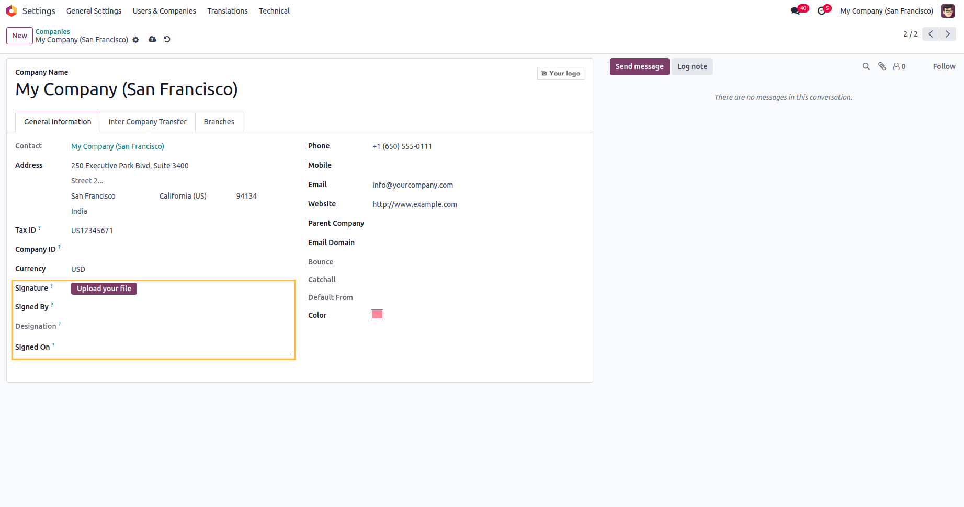The width and height of the screenshot is (964, 507).
Task: Click the Signed On input field
Action: pos(181,347)
